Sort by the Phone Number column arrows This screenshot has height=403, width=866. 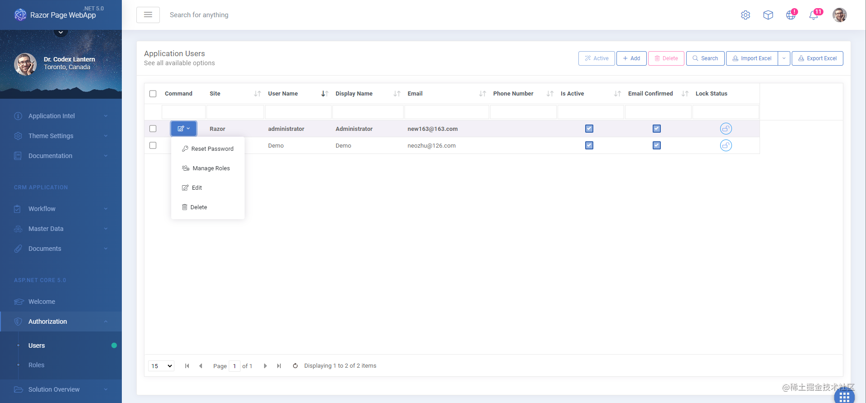tap(550, 94)
